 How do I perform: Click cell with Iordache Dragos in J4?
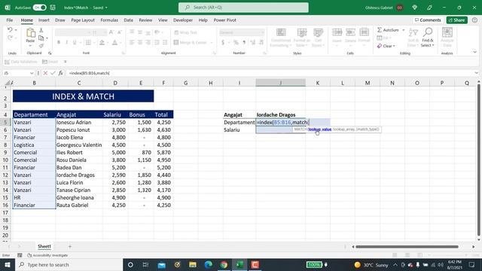pos(281,114)
